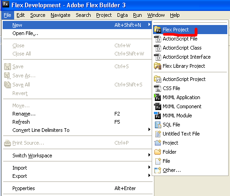Screen dimensions: 230x196
Task: Click the Ctrl+Shift+S shortcut text
Action: pos(128,85)
